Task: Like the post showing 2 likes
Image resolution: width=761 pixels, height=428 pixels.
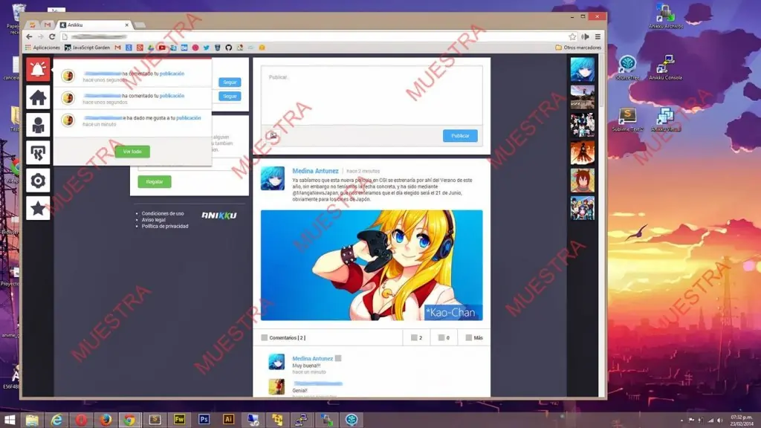Action: pos(416,338)
